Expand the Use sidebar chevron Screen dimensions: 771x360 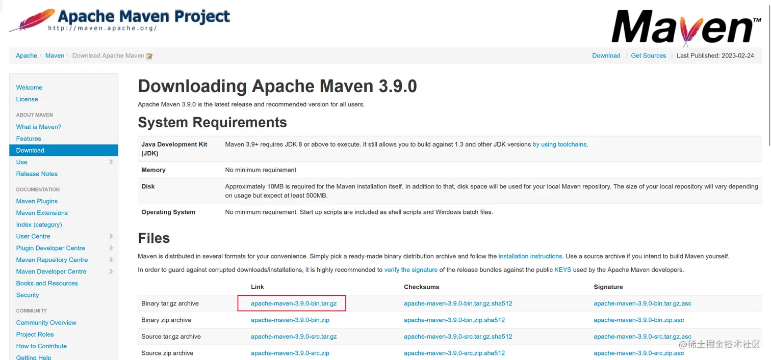[x=111, y=162]
